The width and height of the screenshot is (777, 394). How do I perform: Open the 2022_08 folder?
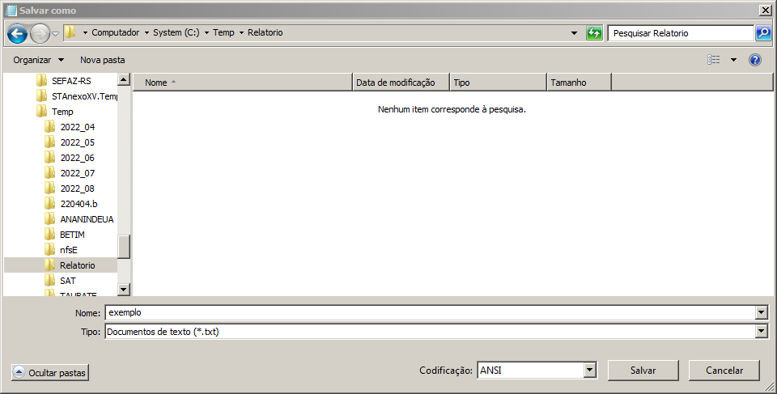click(78, 189)
